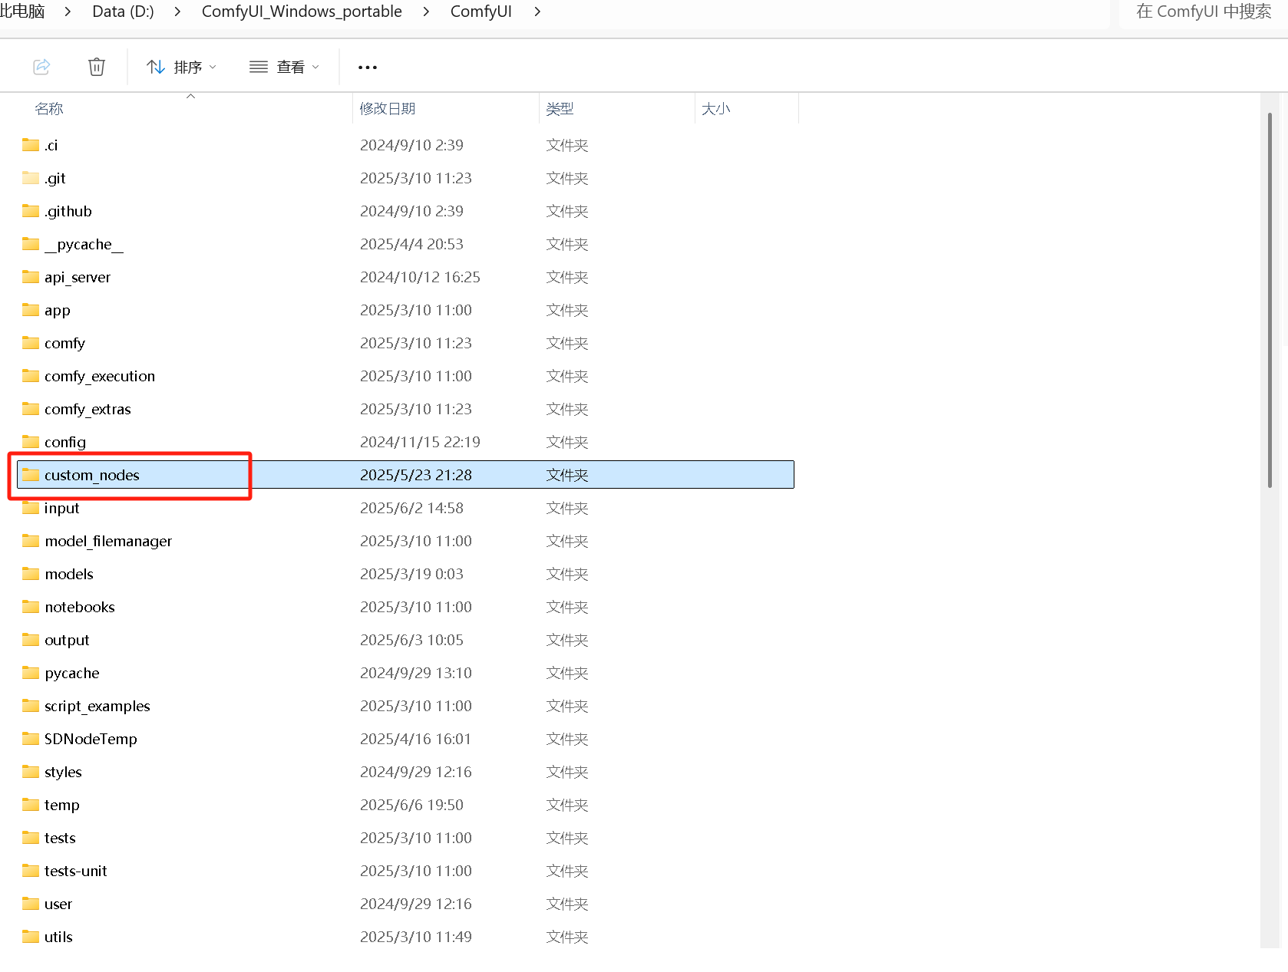Select the script_examples folder icon
The width and height of the screenshot is (1288, 972).
pyautogui.click(x=31, y=706)
